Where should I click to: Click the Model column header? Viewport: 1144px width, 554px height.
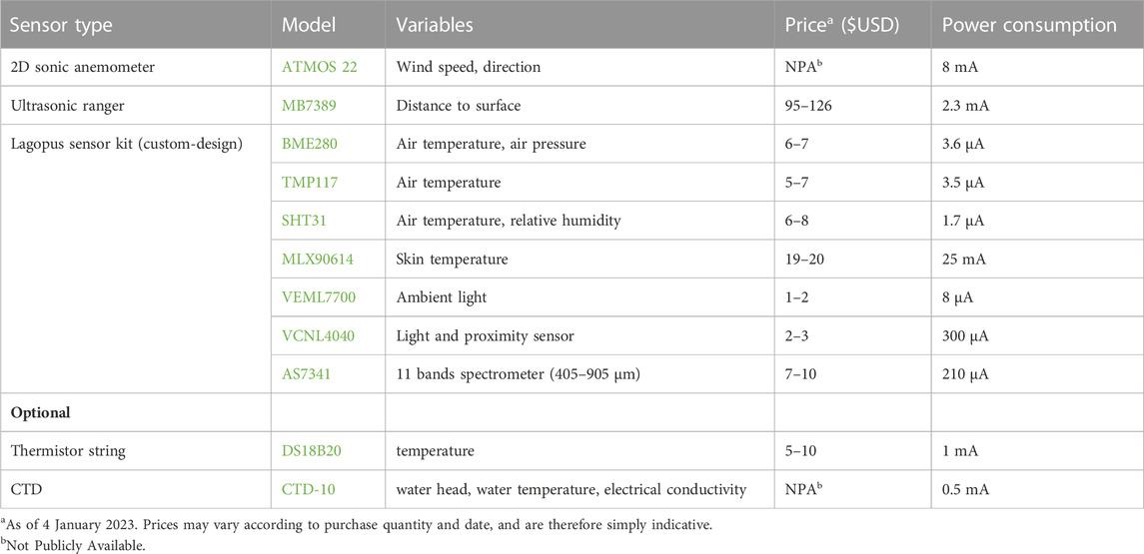pos(309,25)
